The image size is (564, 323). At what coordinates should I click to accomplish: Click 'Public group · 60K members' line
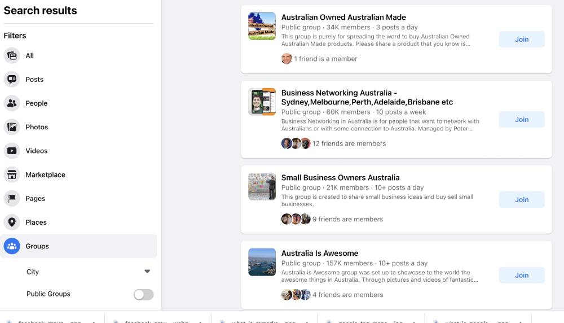(x=354, y=112)
